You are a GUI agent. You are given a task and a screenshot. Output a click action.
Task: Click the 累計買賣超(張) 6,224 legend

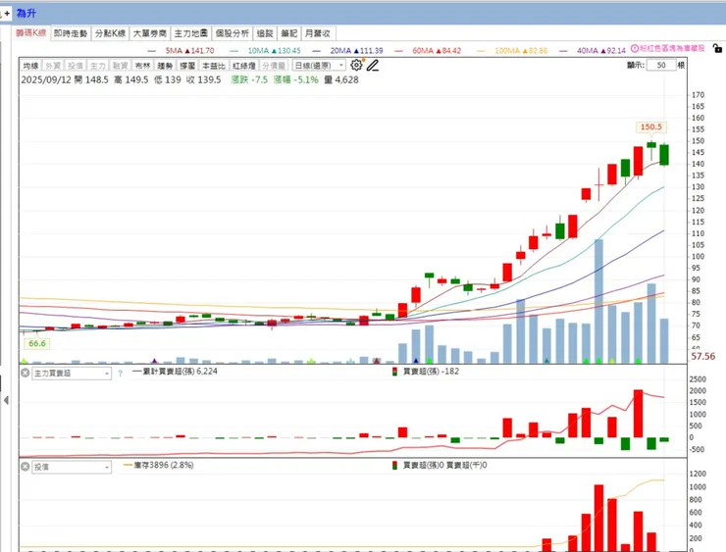pyautogui.click(x=175, y=371)
